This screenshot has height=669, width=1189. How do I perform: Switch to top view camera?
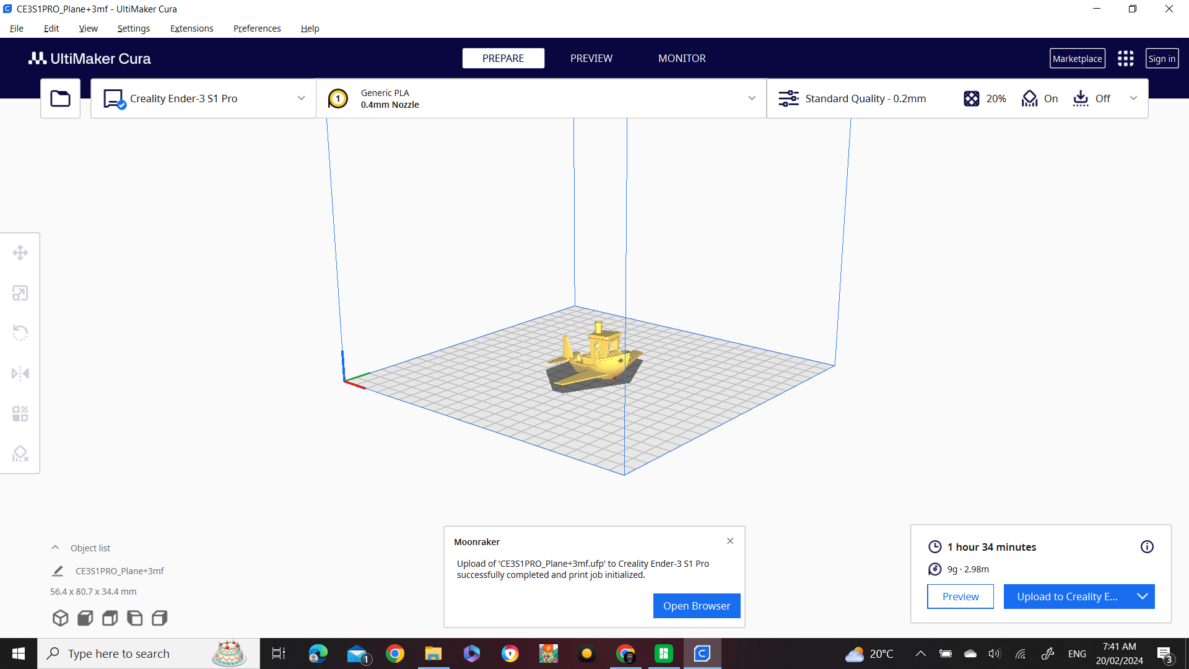110,618
